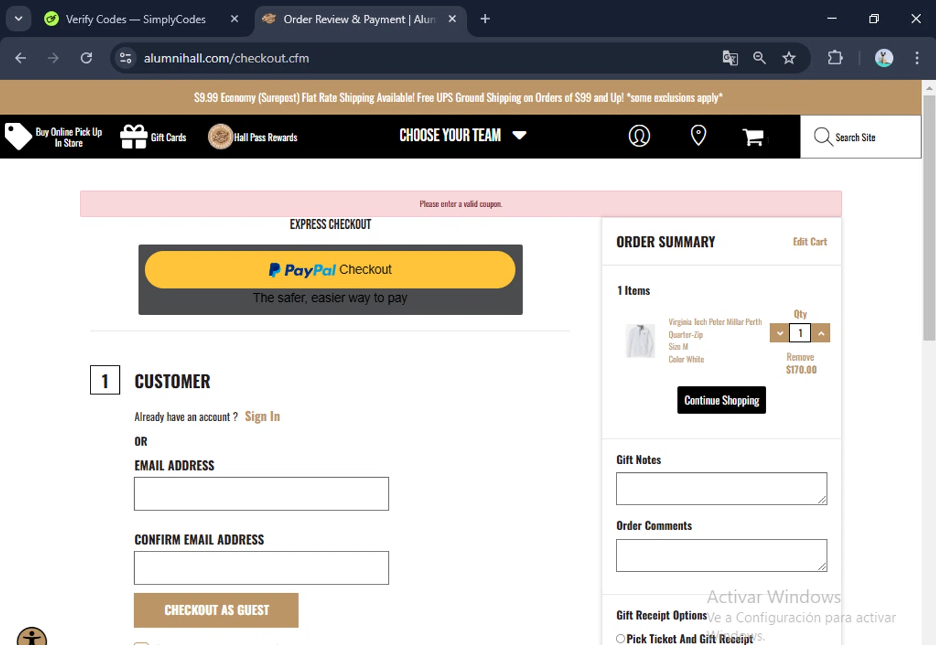Increase item quantity with up arrow
This screenshot has width=936, height=645.
(821, 333)
